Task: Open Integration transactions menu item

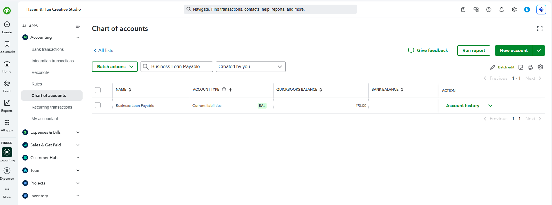Action: [52, 61]
